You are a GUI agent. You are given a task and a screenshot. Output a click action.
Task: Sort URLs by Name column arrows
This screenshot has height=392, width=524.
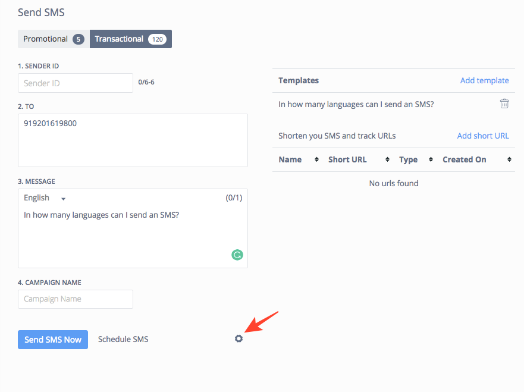[316, 159]
